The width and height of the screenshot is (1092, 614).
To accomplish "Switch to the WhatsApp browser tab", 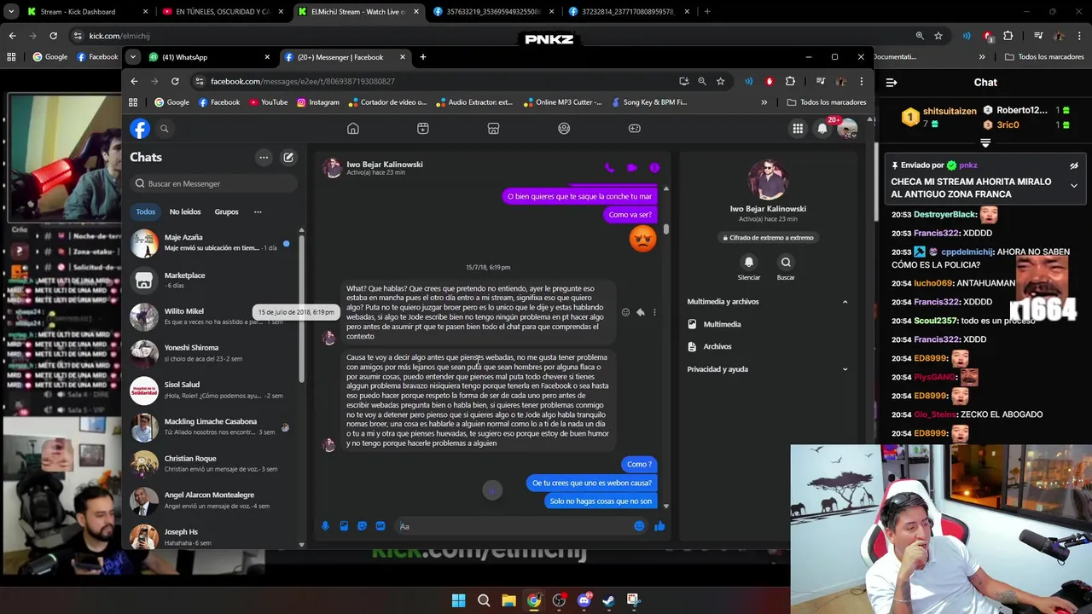I will point(207,57).
